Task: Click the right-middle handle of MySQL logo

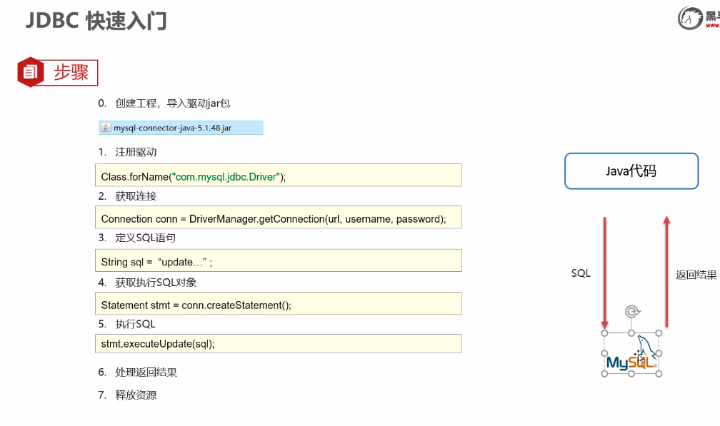Action: pos(659,353)
